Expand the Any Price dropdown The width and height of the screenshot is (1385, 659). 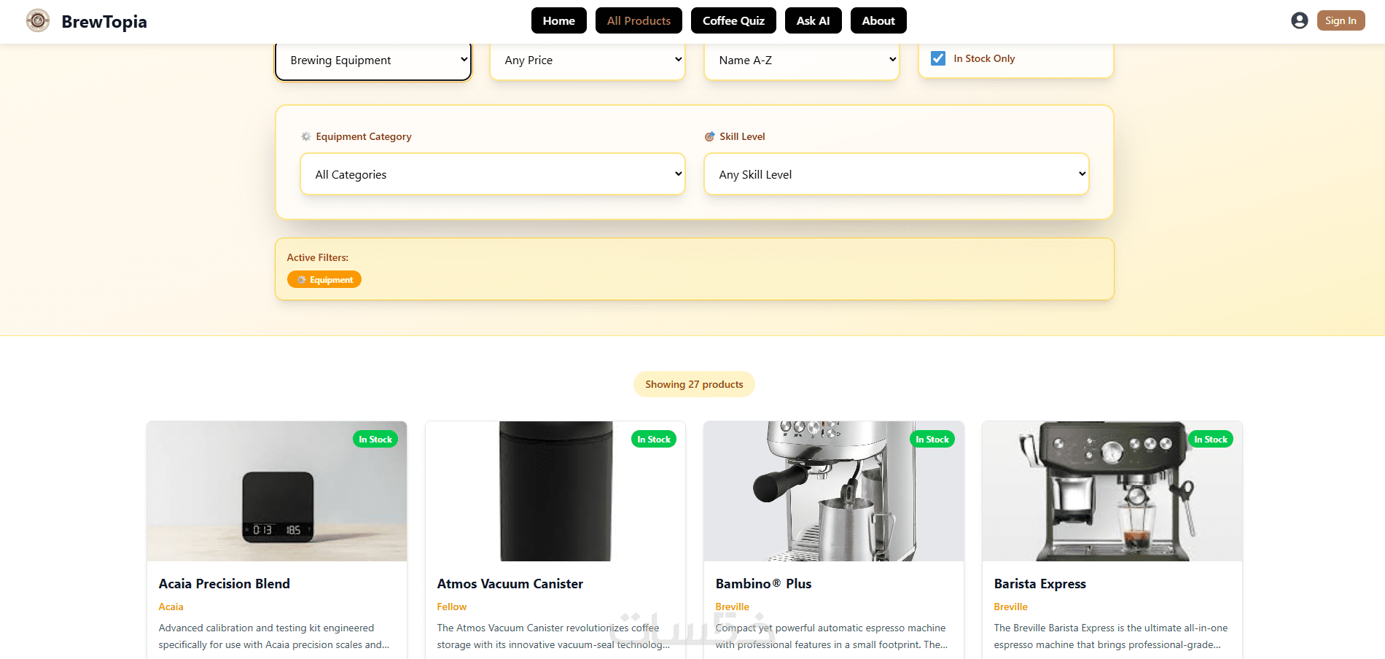tap(588, 61)
